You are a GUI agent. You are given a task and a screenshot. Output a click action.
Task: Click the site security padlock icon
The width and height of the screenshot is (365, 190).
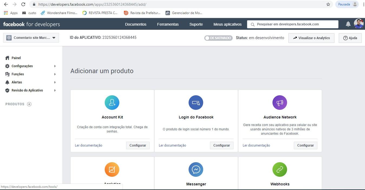pyautogui.click(x=34, y=4)
